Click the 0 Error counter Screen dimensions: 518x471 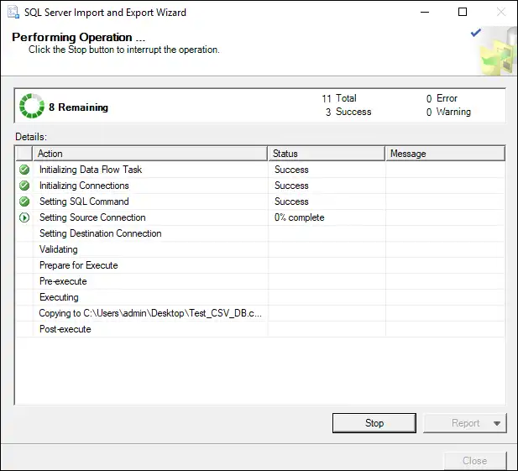point(442,98)
